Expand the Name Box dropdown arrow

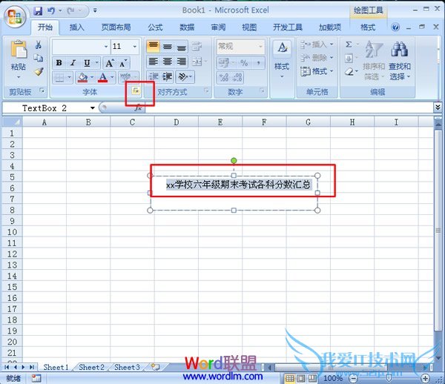coord(93,108)
